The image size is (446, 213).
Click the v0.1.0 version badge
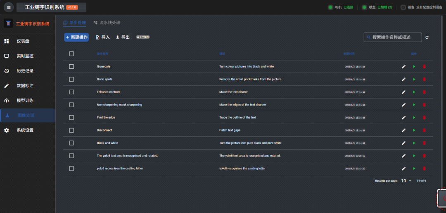[72, 7]
